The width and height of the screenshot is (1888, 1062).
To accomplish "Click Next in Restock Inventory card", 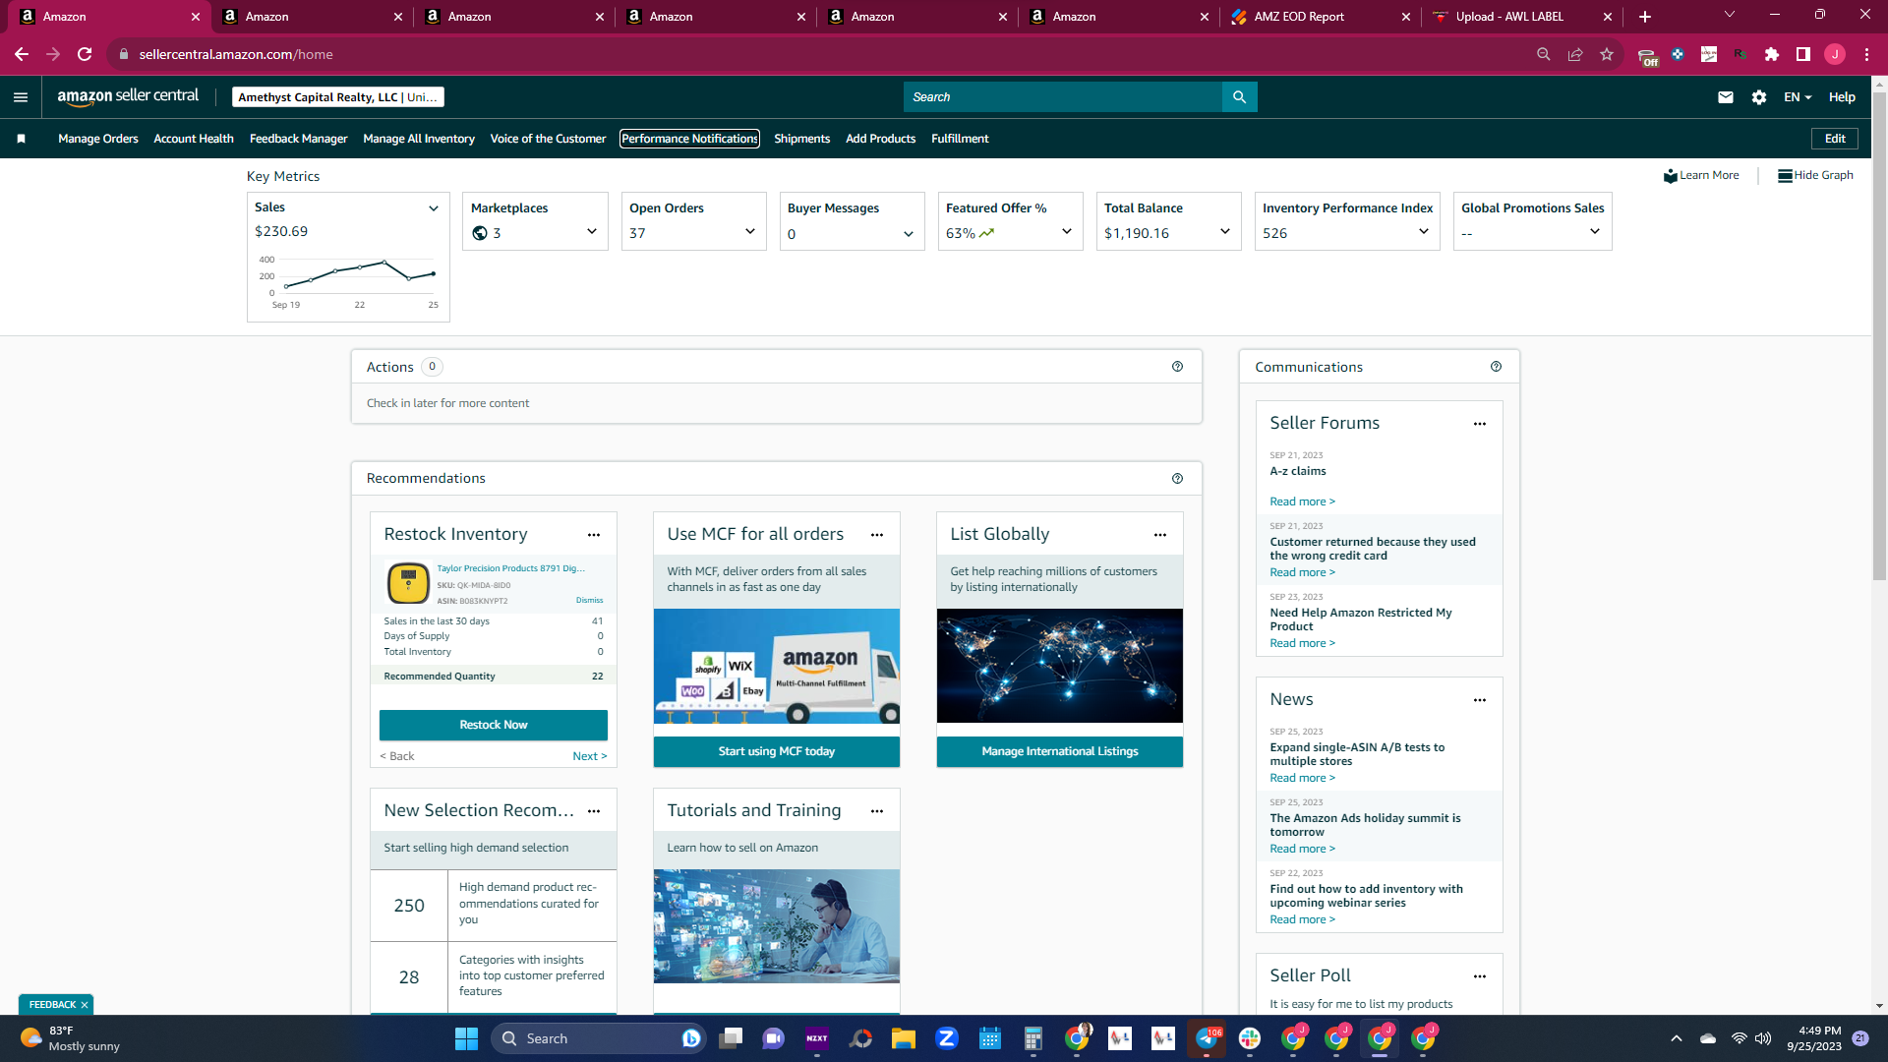I will point(590,756).
